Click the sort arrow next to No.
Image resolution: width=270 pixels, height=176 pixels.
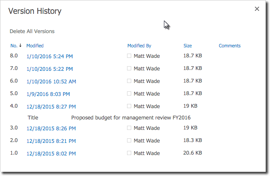coord(20,46)
